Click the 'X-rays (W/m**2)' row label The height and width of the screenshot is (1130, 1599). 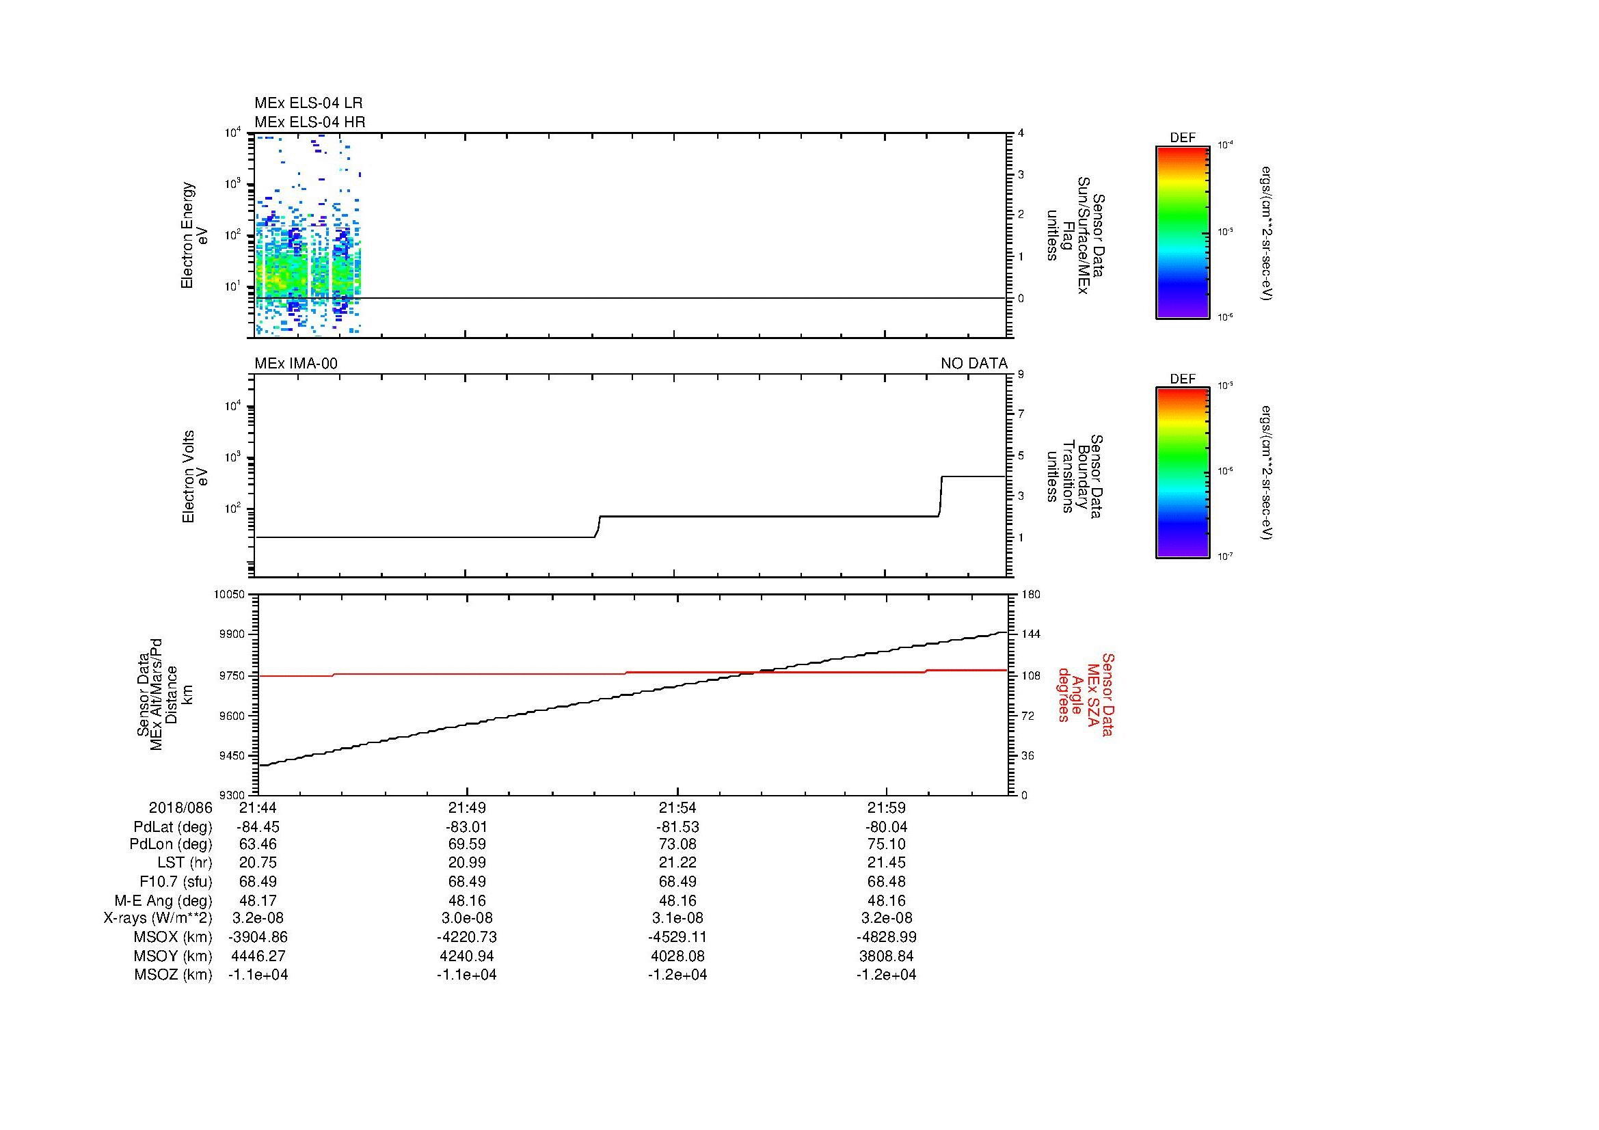(x=157, y=918)
